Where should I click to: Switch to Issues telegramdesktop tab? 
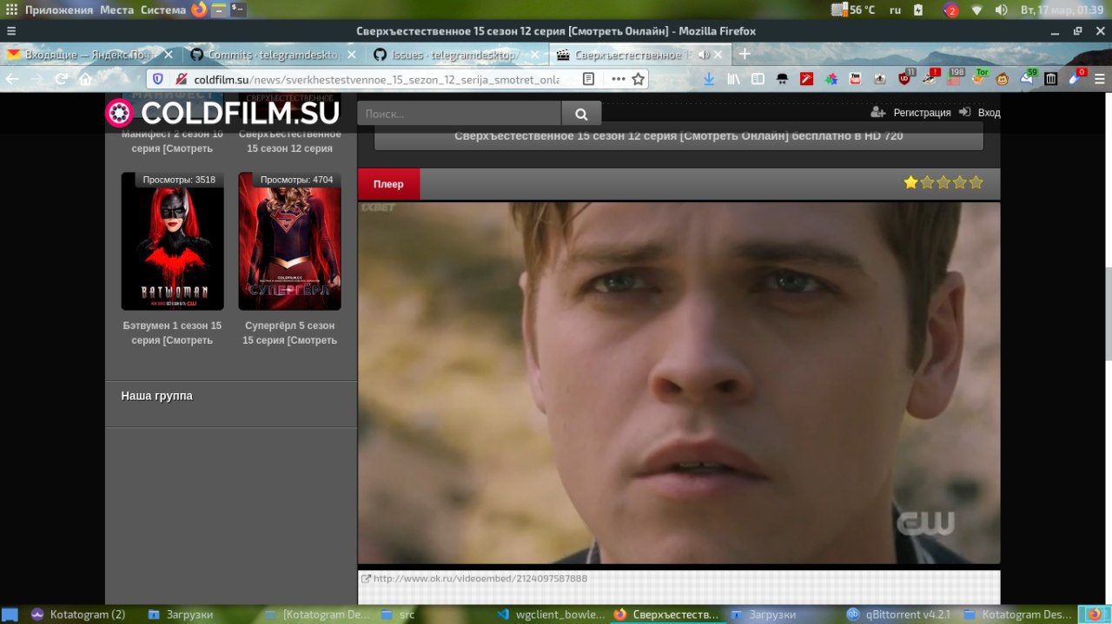pyautogui.click(x=456, y=55)
